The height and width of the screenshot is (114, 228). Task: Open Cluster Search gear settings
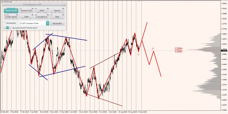(17, 15)
